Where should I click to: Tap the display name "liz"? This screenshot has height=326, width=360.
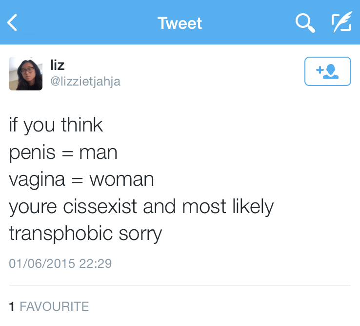click(x=57, y=65)
